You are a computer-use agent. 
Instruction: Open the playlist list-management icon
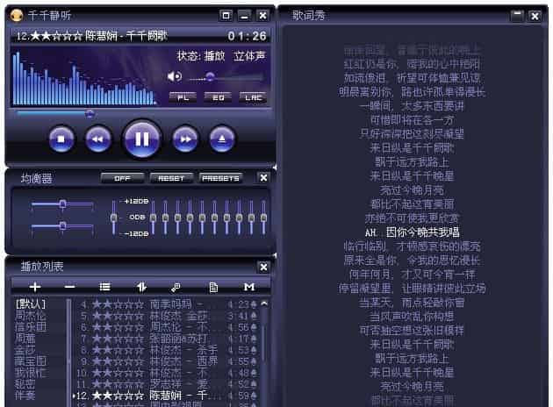104,287
